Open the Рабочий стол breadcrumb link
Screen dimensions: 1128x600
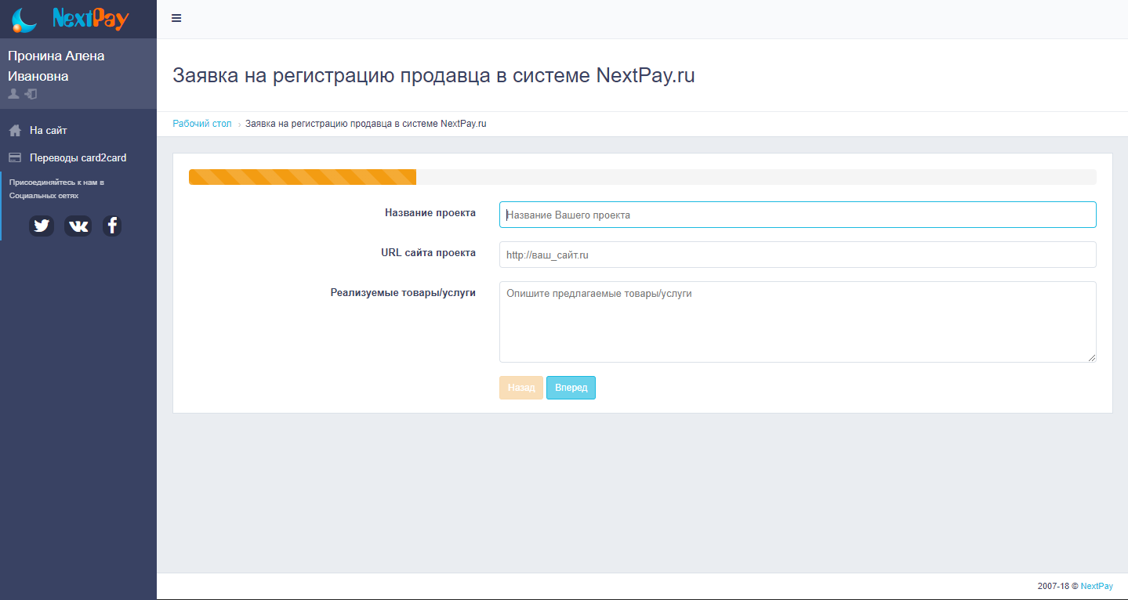click(x=201, y=123)
